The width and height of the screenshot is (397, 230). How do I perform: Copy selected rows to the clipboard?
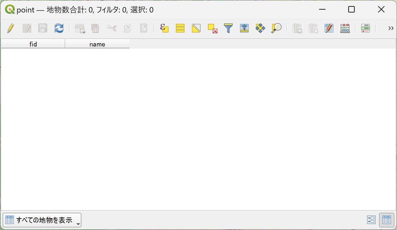(x=127, y=28)
